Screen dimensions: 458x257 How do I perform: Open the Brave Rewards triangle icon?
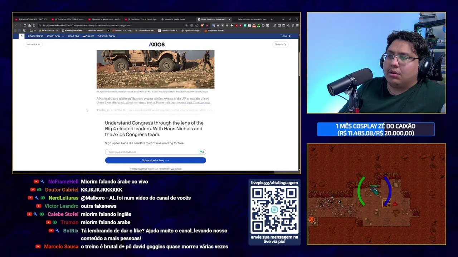pos(207,25)
